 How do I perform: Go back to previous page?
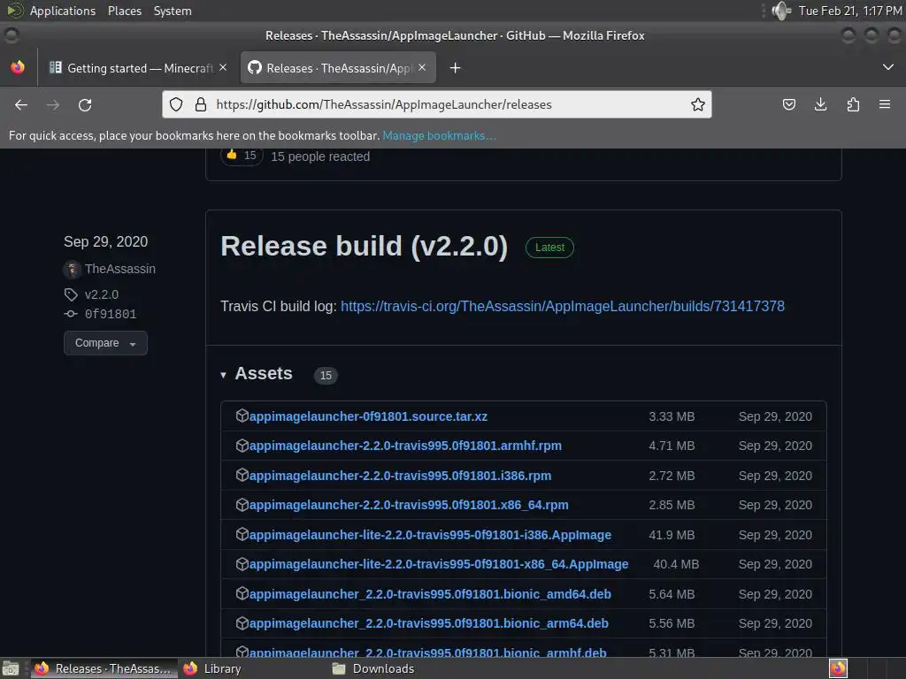point(21,104)
